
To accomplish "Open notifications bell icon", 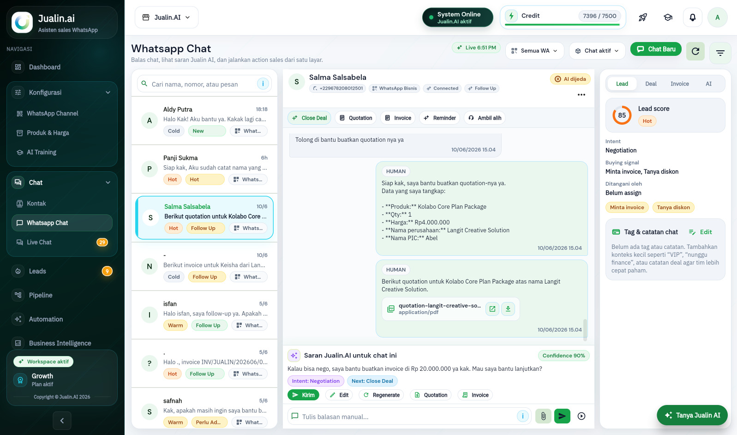I will pyautogui.click(x=693, y=18).
